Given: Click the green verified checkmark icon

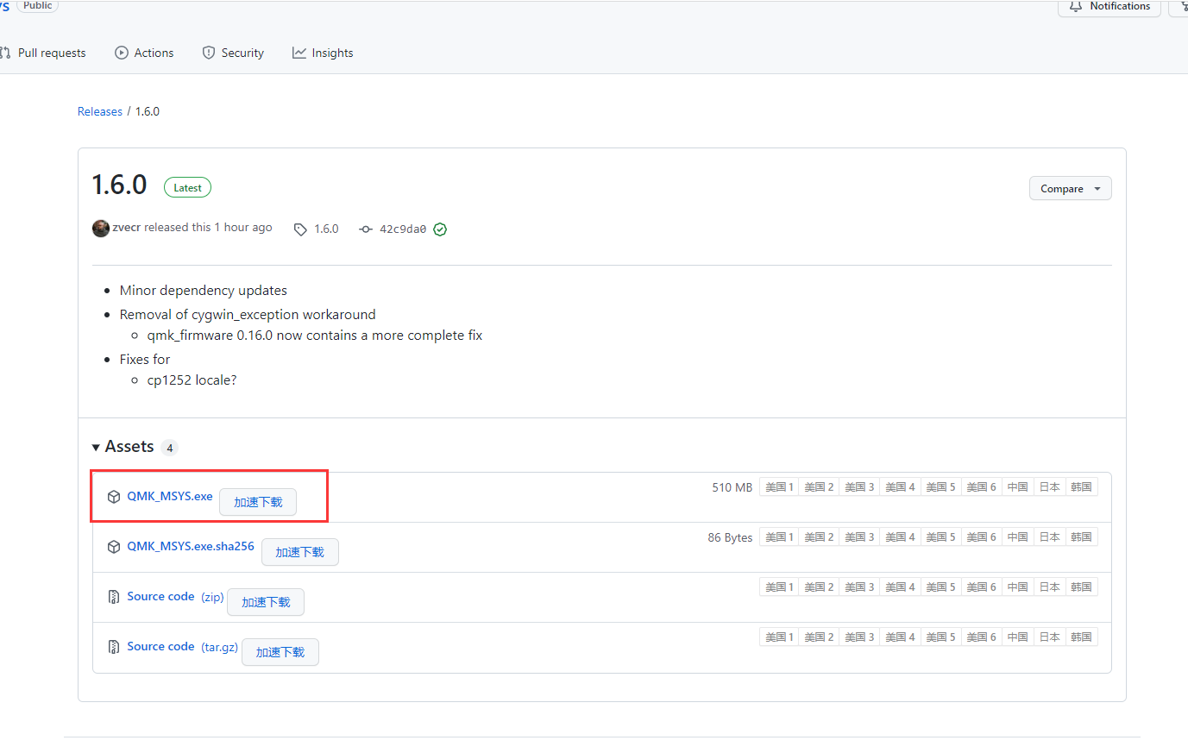Looking at the screenshot, I should coord(440,229).
